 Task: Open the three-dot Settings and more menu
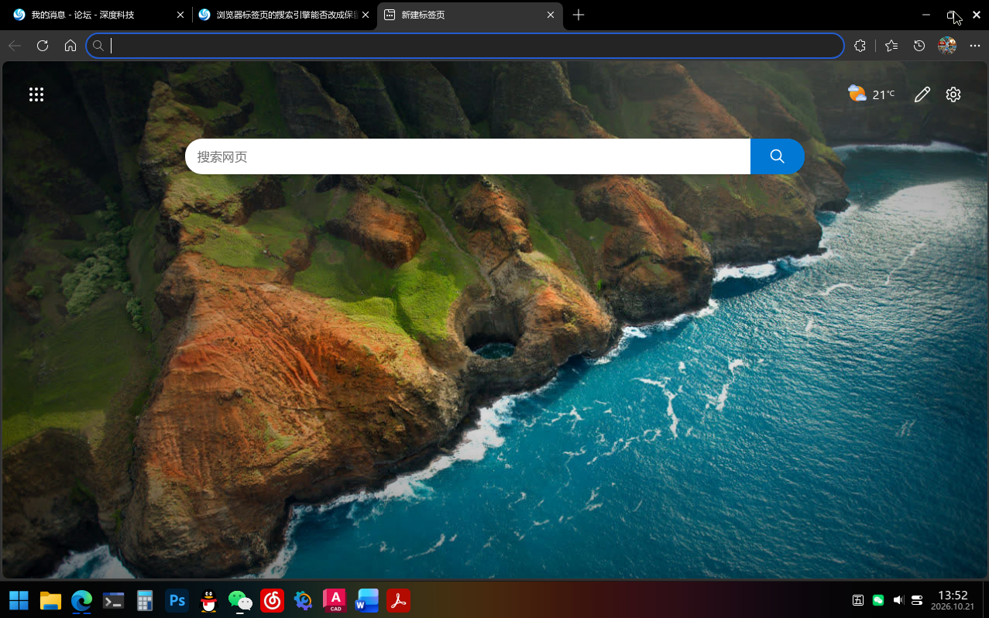(975, 46)
